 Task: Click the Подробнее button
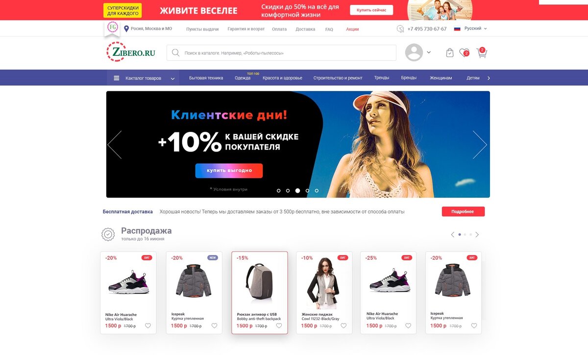click(x=463, y=211)
